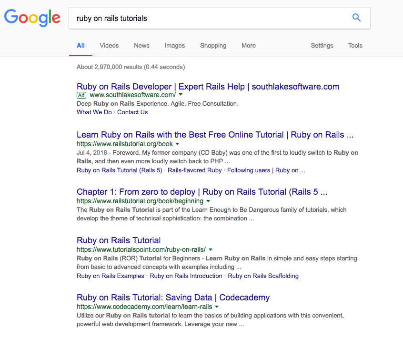Screen dimensions: 403x338
Task: Open the What We Do sitelink
Action: click(94, 112)
